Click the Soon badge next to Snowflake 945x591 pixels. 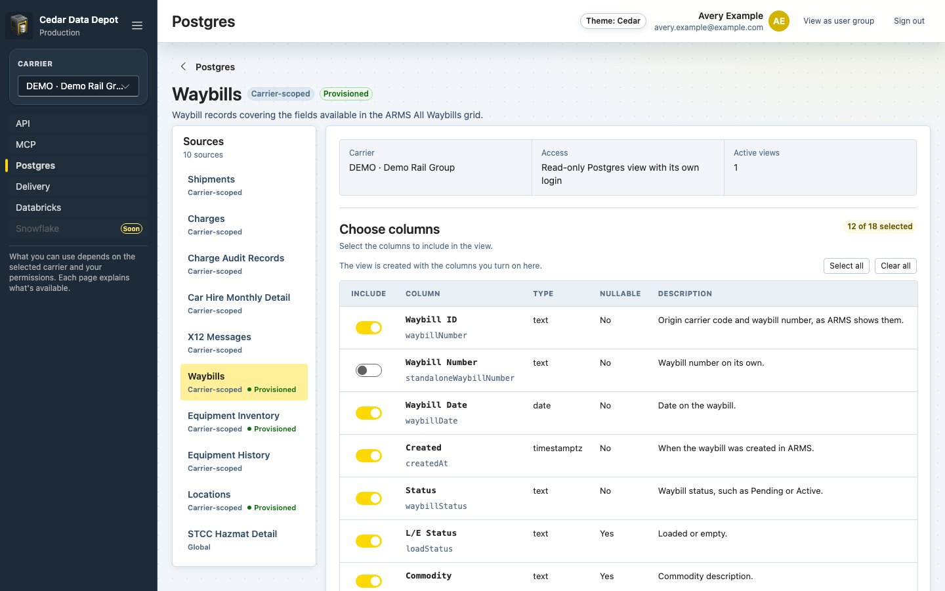click(x=131, y=229)
